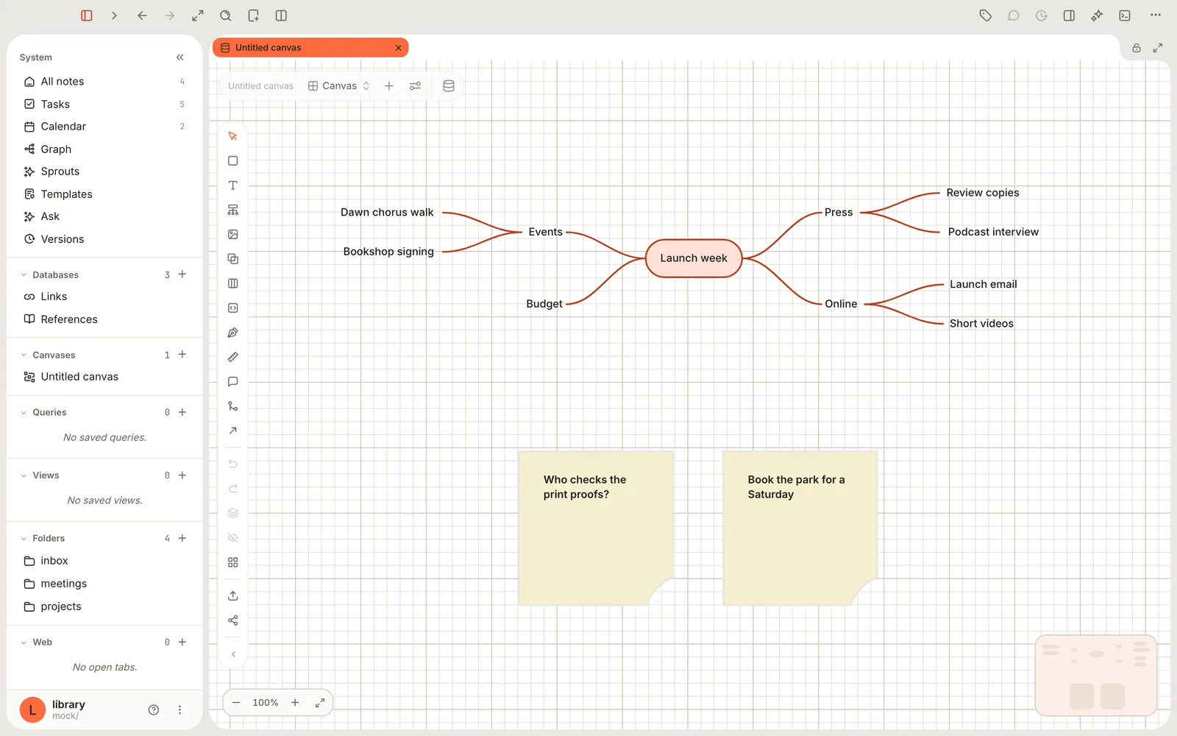Open the Canvas view type dropdown

tap(339, 86)
